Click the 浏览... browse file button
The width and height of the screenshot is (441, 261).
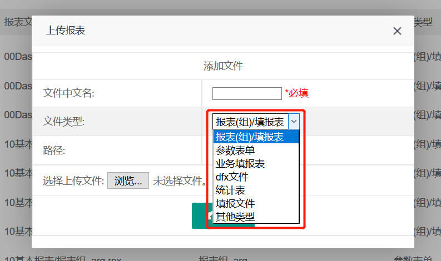[128, 180]
